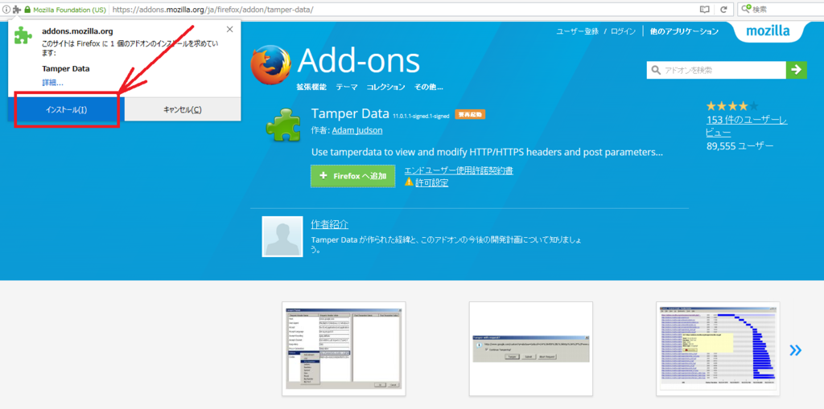The height and width of the screenshot is (409, 824).
Task: Open end user license agreement link
Action: click(x=459, y=170)
